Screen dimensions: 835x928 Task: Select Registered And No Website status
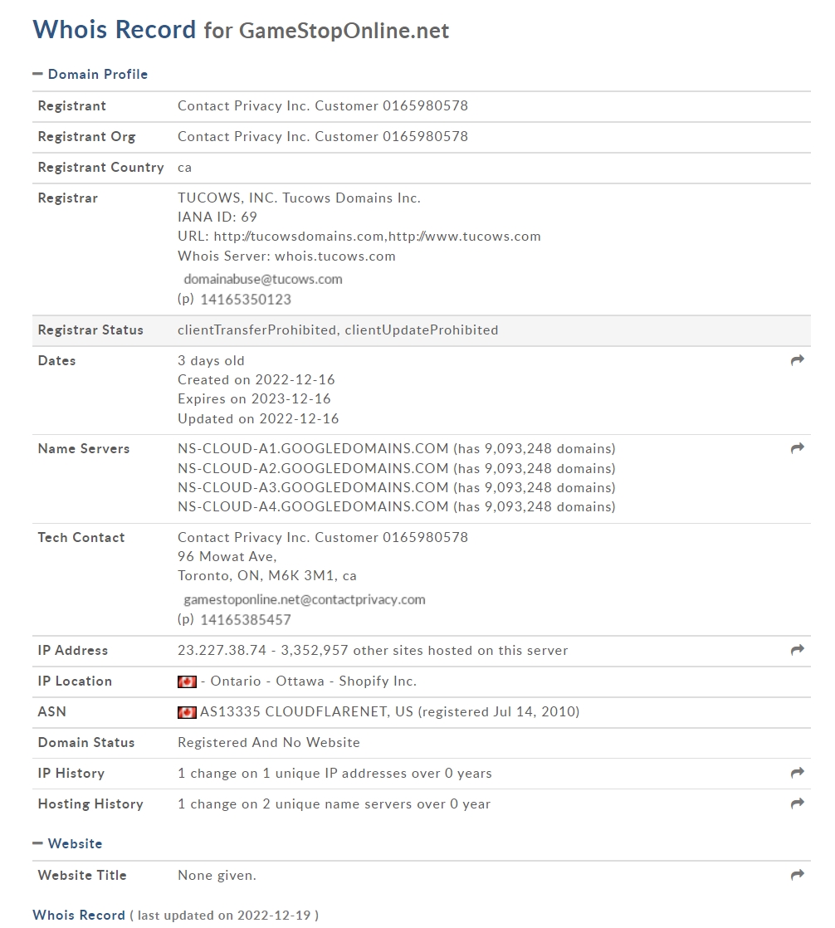(x=269, y=743)
